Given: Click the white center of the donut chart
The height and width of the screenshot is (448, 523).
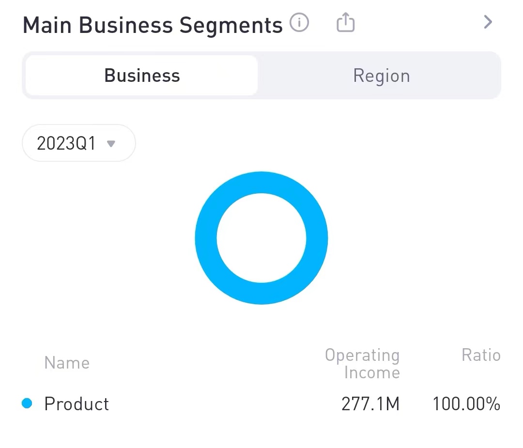Looking at the screenshot, I should point(261,238).
